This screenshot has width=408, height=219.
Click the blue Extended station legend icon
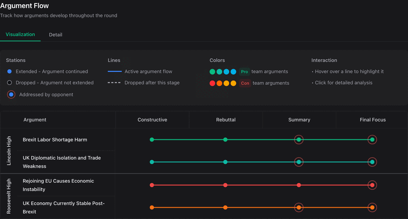pos(9,71)
